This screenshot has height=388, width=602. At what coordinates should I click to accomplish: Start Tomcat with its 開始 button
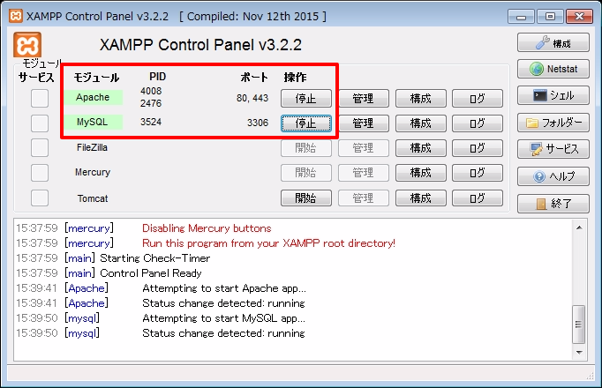click(306, 198)
